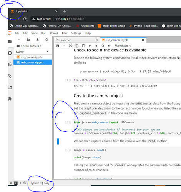Restart kernel and run all cells
The image size is (181, 192).
109,46
